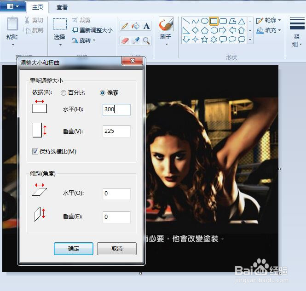This screenshot has height=291, width=306.
Task: Click the 复制 copy button
Action: click(34, 30)
